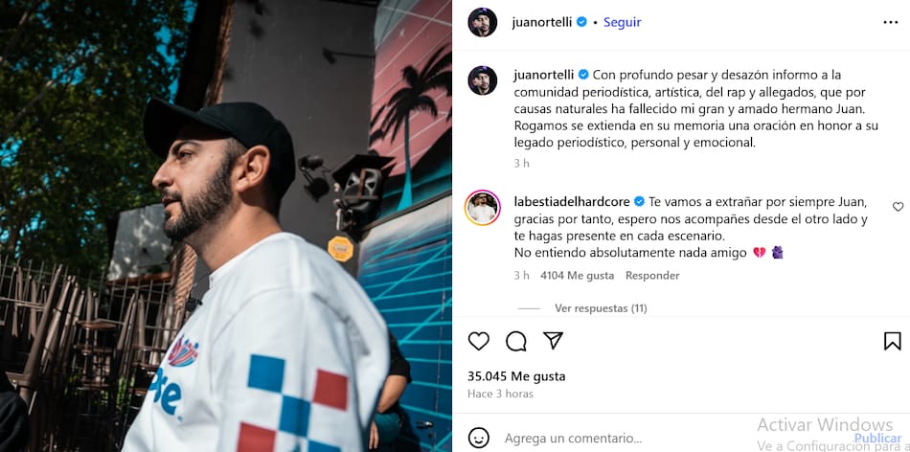Open comments via the speech bubble icon
The image size is (910, 452).
515,341
